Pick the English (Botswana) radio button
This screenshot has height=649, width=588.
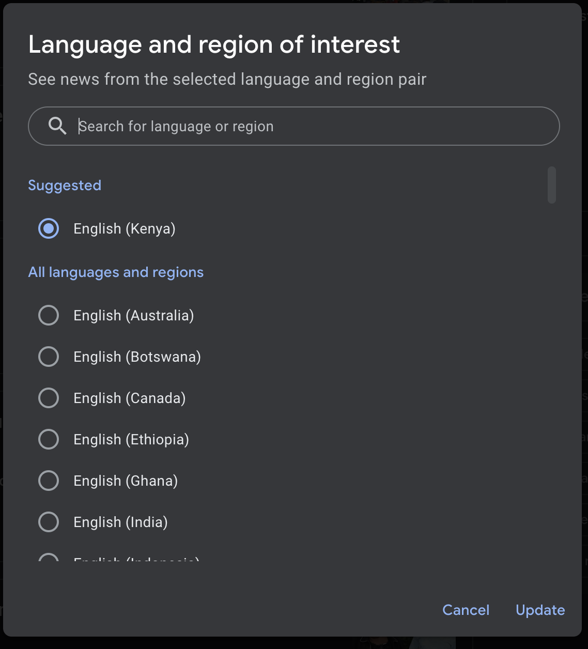click(49, 357)
